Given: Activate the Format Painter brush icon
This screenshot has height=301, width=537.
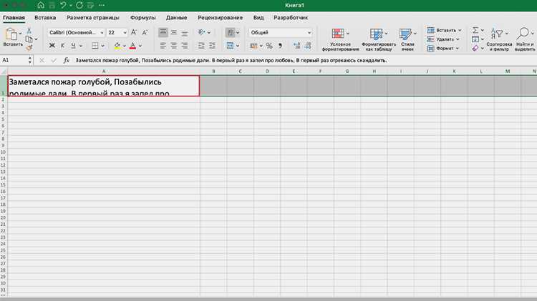Looking at the screenshot, I should [x=29, y=48].
